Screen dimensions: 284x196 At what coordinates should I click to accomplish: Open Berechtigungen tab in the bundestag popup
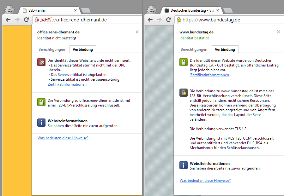click(x=194, y=49)
